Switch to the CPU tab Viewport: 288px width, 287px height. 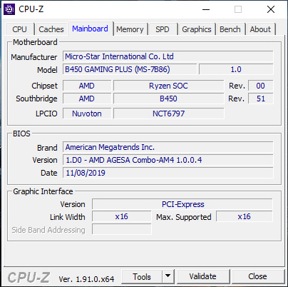coord(19,29)
